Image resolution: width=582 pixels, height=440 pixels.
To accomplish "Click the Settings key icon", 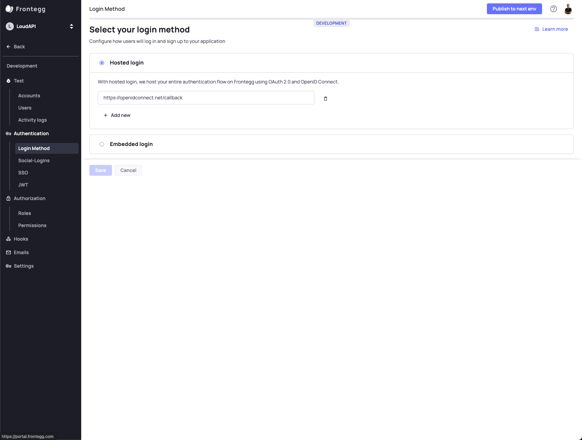I will click(x=8, y=266).
